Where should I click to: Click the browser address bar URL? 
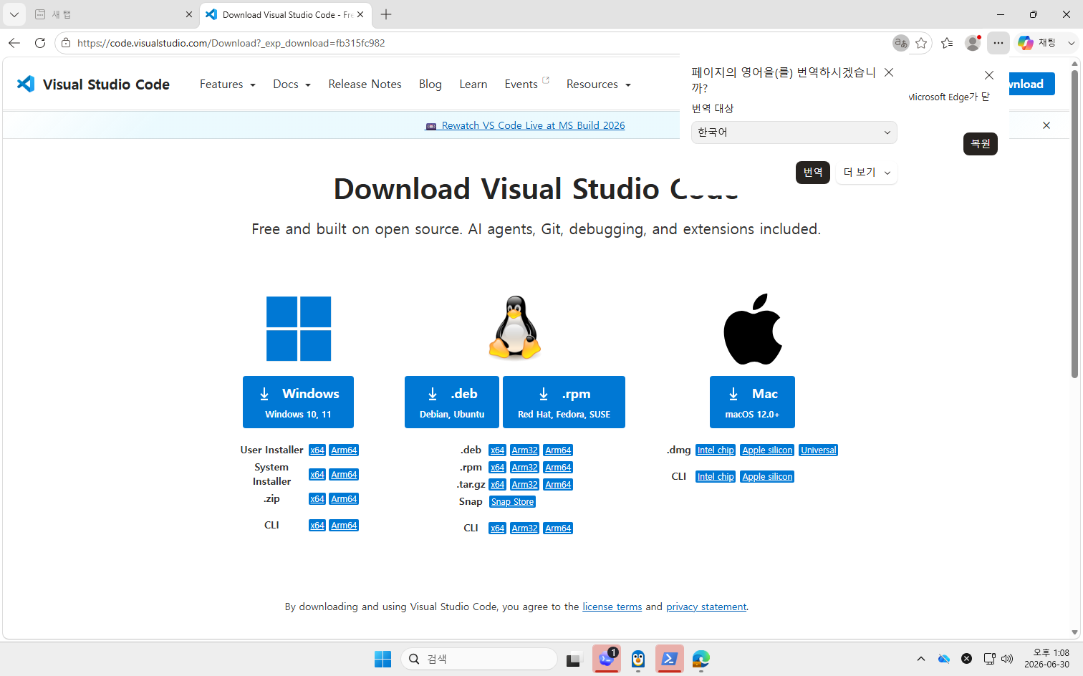tap(231, 43)
